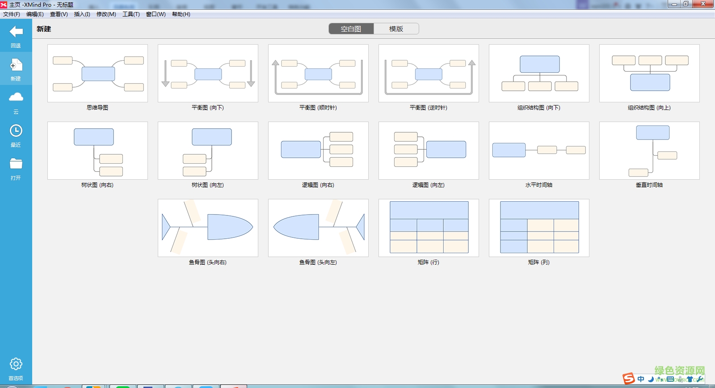
Task: Click the back arrow icon in sidebar
Action: pos(16,32)
